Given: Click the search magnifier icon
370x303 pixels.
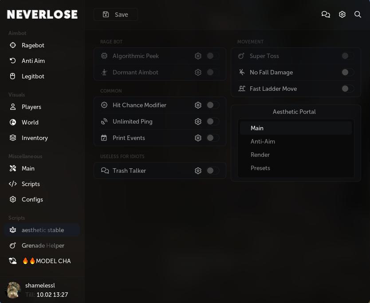Looking at the screenshot, I should (358, 14).
